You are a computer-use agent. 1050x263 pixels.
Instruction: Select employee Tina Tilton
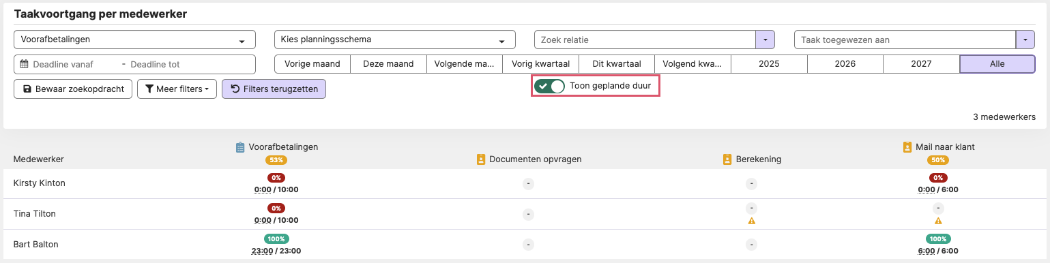click(35, 214)
